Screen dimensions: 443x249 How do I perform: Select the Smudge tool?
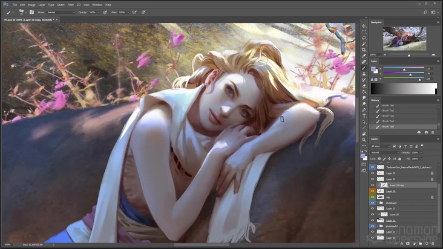[x=364, y=98]
